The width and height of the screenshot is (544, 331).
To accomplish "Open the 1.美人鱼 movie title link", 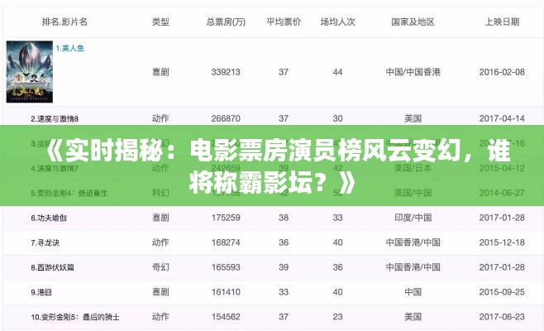I will pyautogui.click(x=69, y=48).
